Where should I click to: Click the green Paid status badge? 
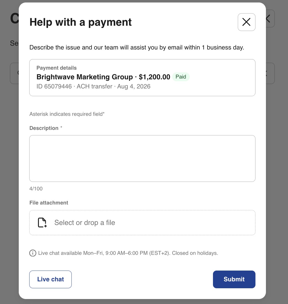pyautogui.click(x=181, y=77)
